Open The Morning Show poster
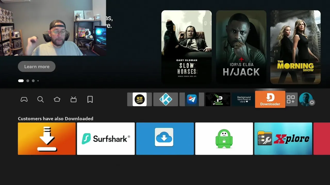The width and height of the screenshot is (330, 185). [x=295, y=47]
